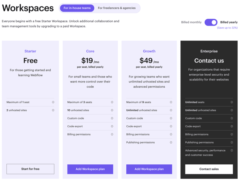Click 'Maximum of 3 seats' feature text

(80, 102)
